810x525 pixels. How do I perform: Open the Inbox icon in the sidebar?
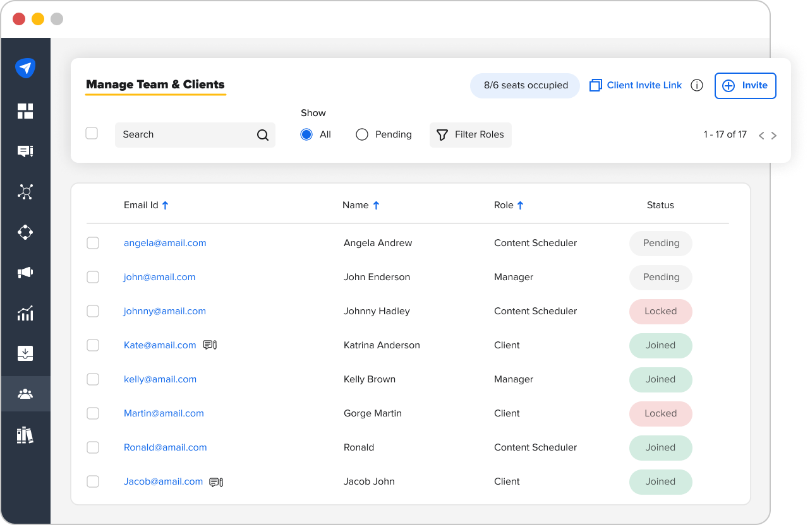pyautogui.click(x=25, y=353)
